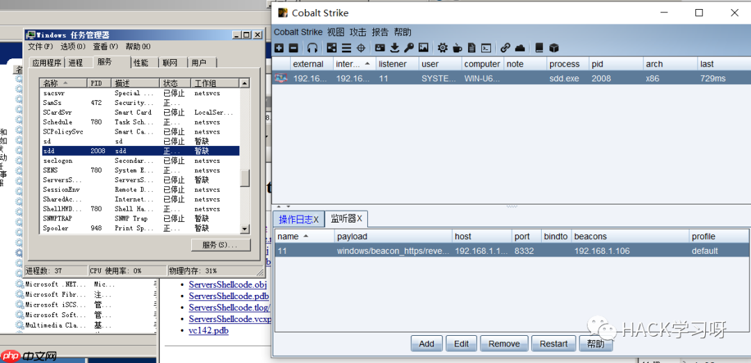
Task: Open MS Office Macro document icon
Action: [x=471, y=48]
